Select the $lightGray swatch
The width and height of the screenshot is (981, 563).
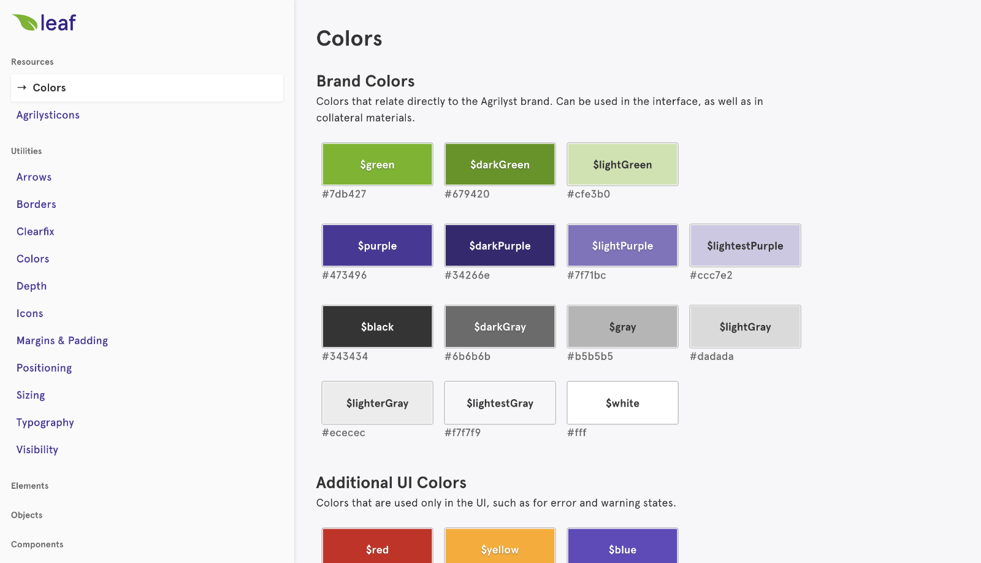tap(745, 327)
